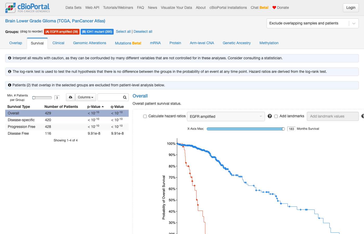Open the Mutations Beta tab
The width and height of the screenshot is (364, 234).
(x=128, y=43)
